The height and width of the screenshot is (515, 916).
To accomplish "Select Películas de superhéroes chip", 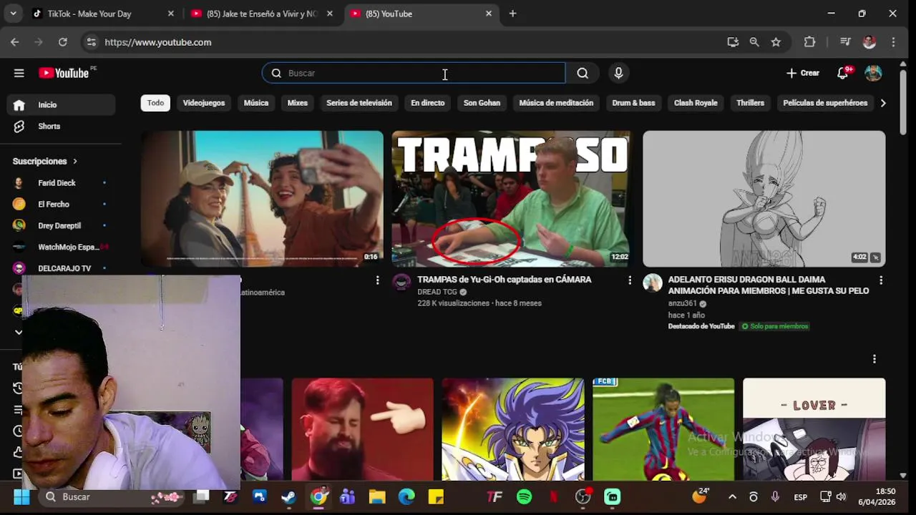I will pyautogui.click(x=825, y=103).
